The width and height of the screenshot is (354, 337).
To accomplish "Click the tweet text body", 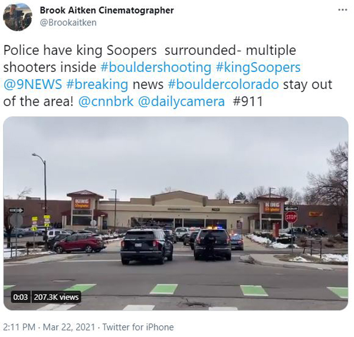I will (x=168, y=76).
